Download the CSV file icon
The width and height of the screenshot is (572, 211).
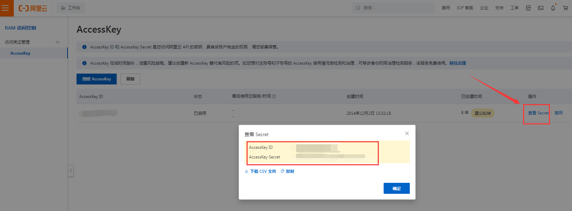tap(247, 171)
